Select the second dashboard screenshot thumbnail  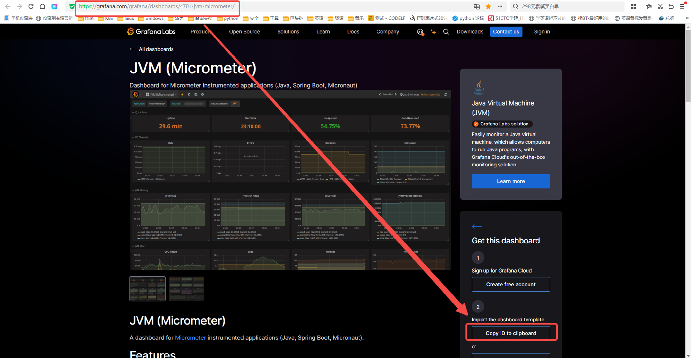click(x=186, y=288)
